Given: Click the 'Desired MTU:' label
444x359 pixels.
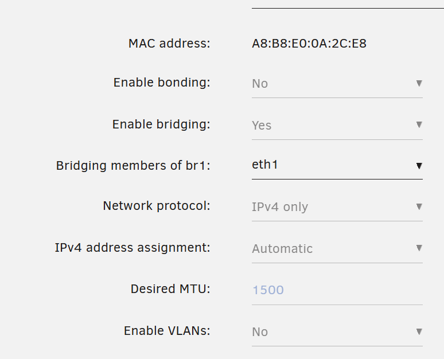Looking at the screenshot, I should pos(170,289).
